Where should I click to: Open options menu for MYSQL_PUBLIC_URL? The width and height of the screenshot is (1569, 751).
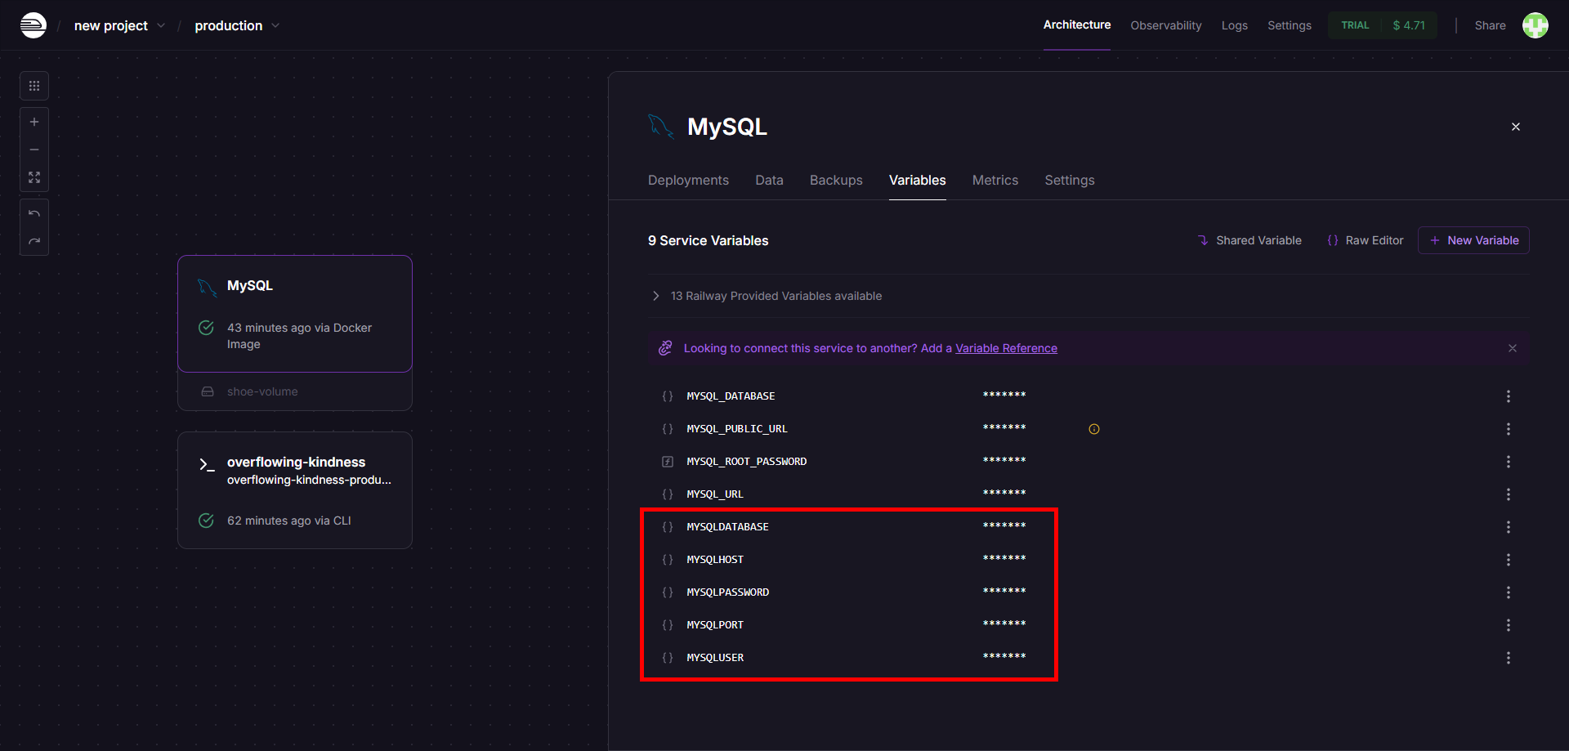point(1509,429)
